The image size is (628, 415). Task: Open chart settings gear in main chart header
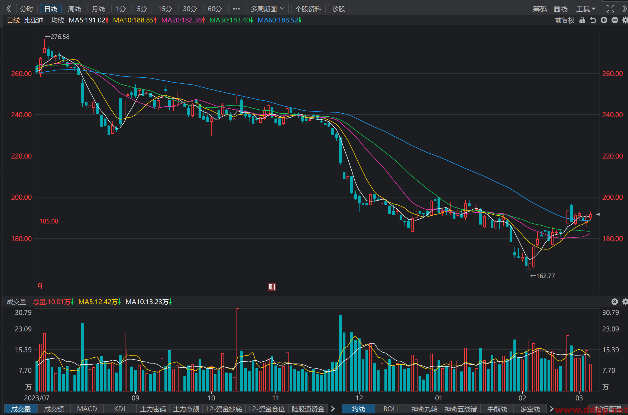(x=625, y=20)
